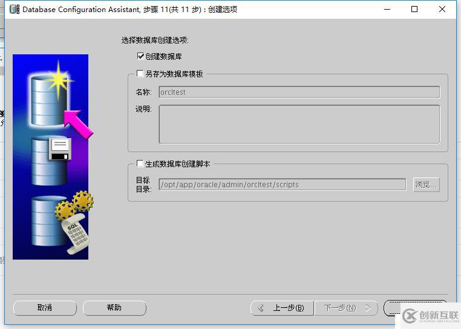Viewport: 461px width, 329px height.
Task: Click the 说明: label
Action: pos(143,109)
